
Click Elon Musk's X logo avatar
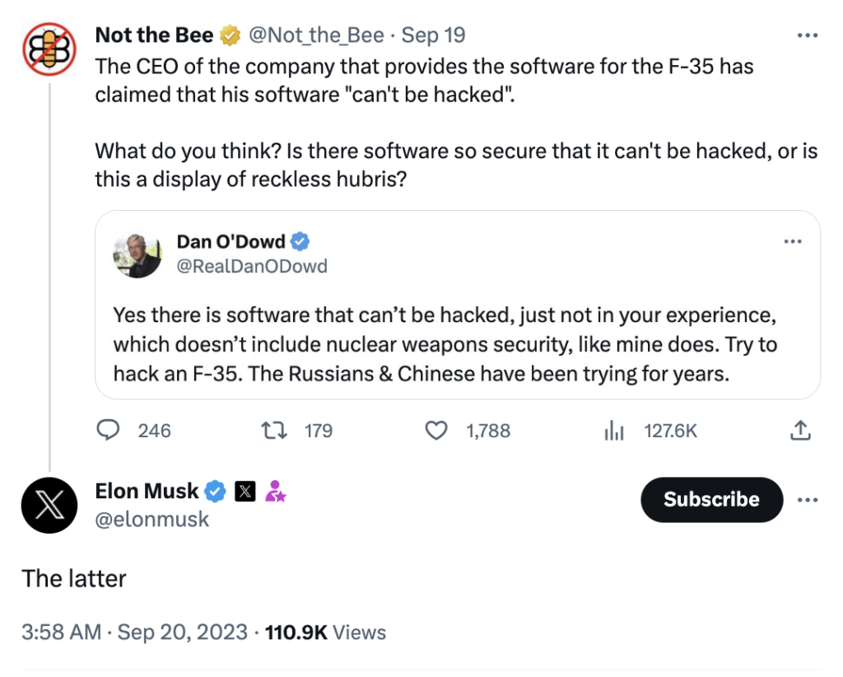tap(49, 505)
